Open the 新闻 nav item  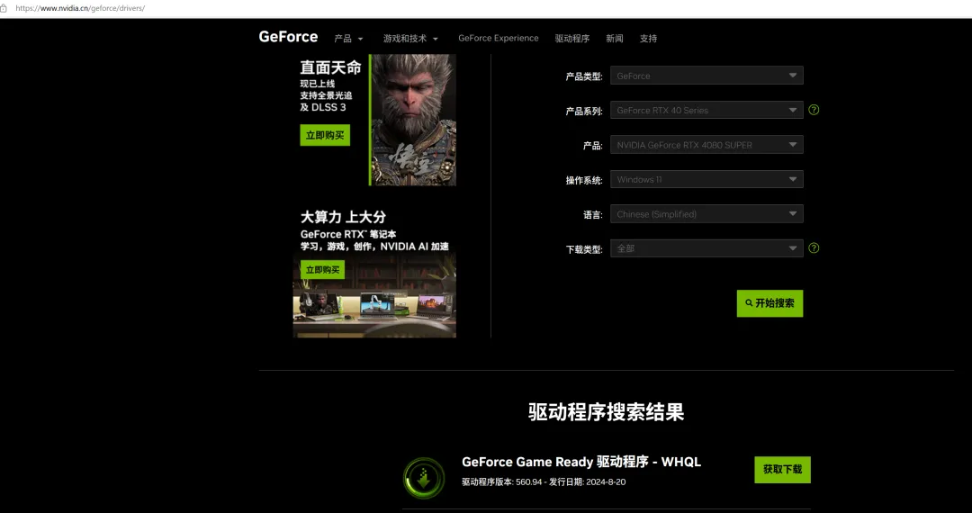pos(615,39)
